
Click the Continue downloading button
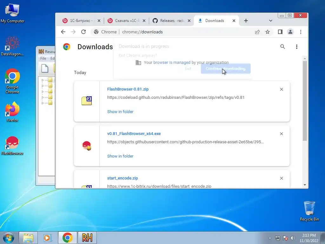click(x=226, y=69)
